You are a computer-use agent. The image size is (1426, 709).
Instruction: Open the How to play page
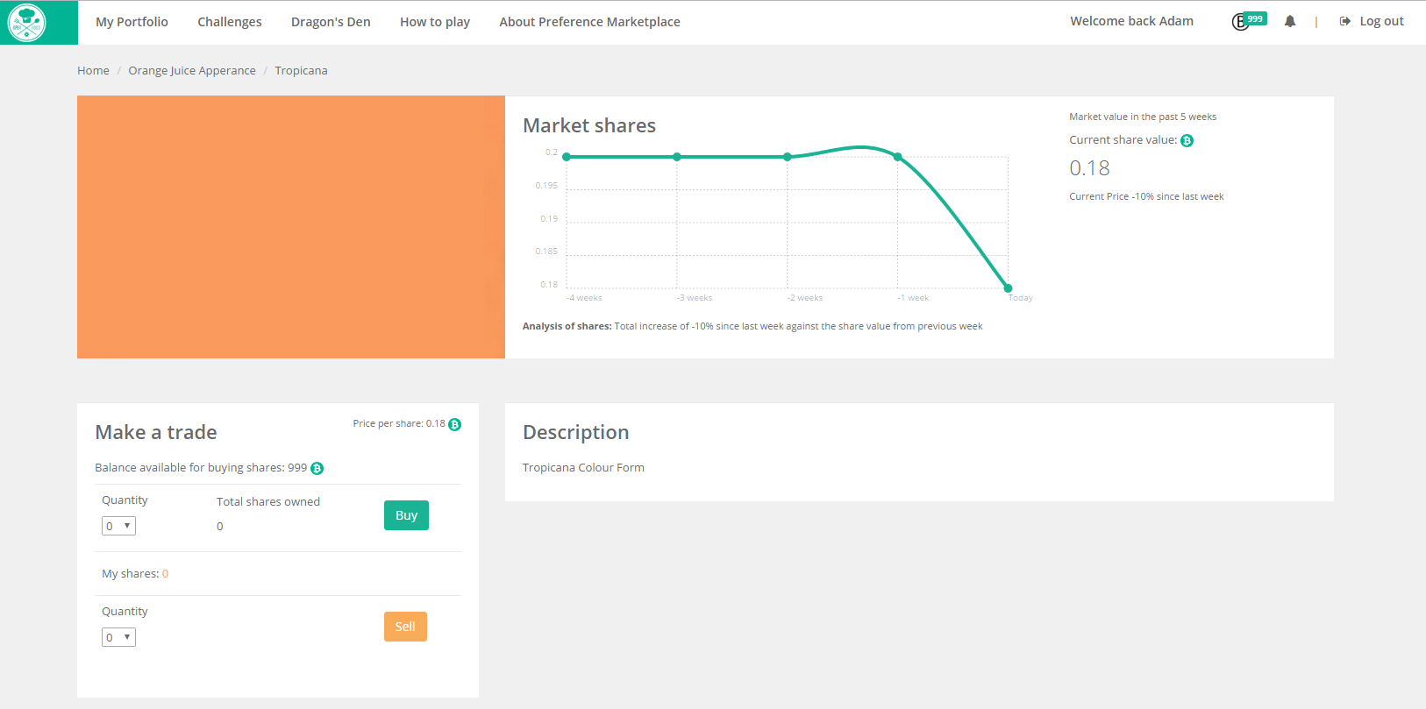(x=434, y=22)
